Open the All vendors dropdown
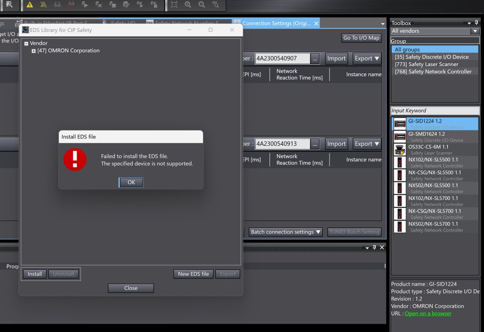Image resolution: width=484 pixels, height=332 pixels. pos(475,31)
